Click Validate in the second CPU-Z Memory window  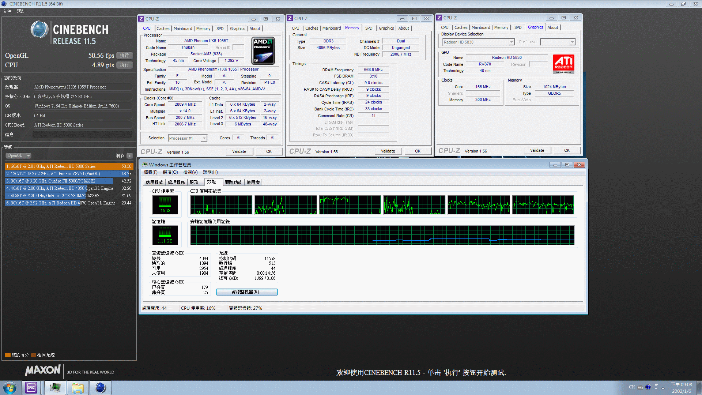coord(388,151)
